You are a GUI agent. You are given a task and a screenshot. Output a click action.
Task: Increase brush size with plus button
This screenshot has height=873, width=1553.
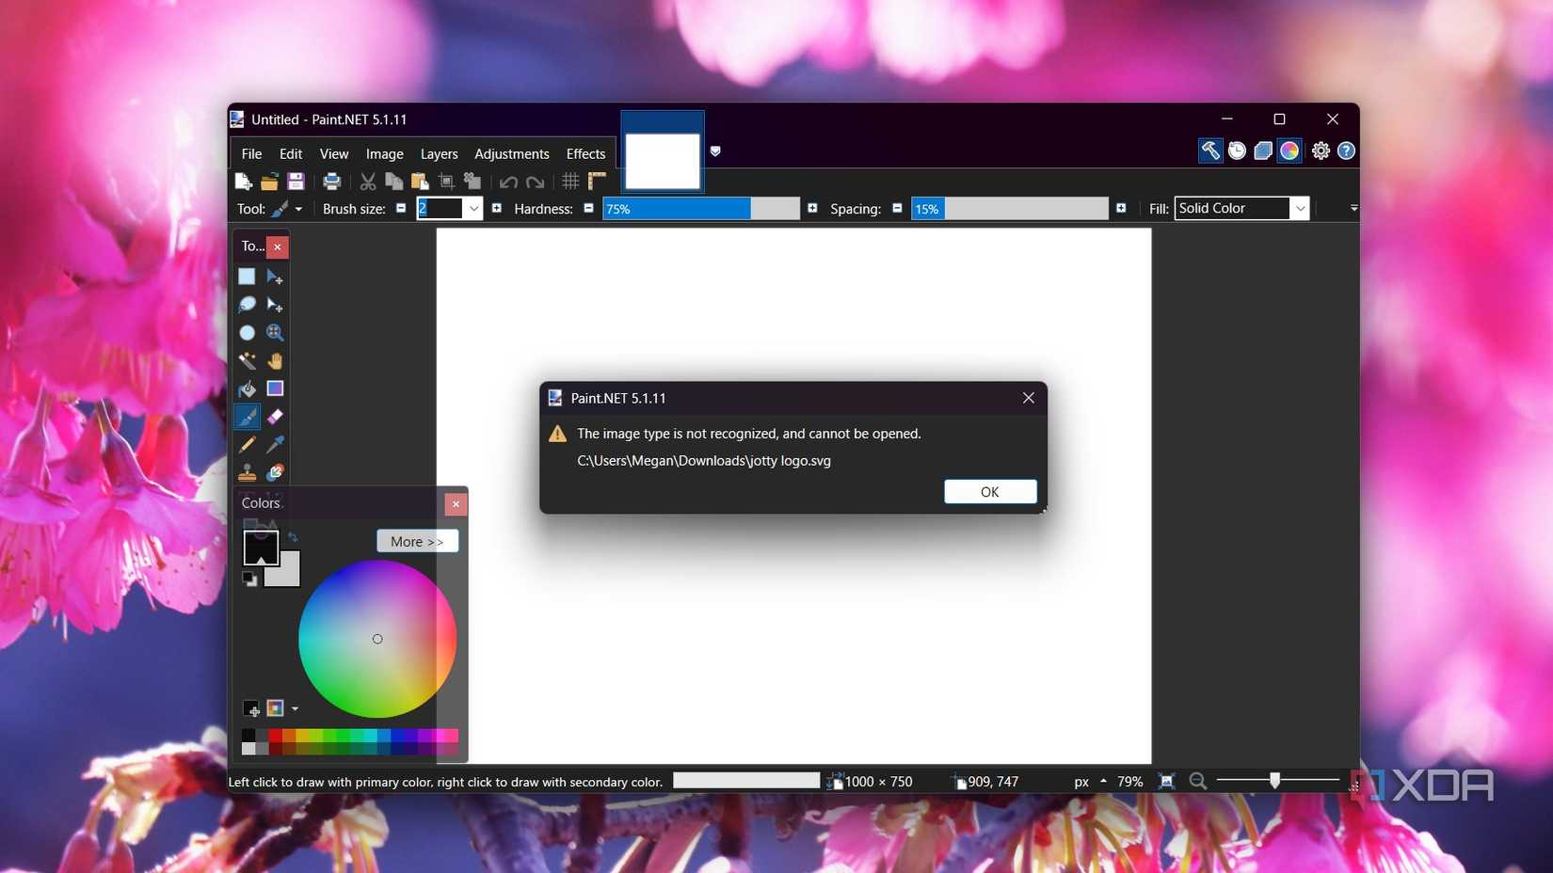click(x=497, y=209)
